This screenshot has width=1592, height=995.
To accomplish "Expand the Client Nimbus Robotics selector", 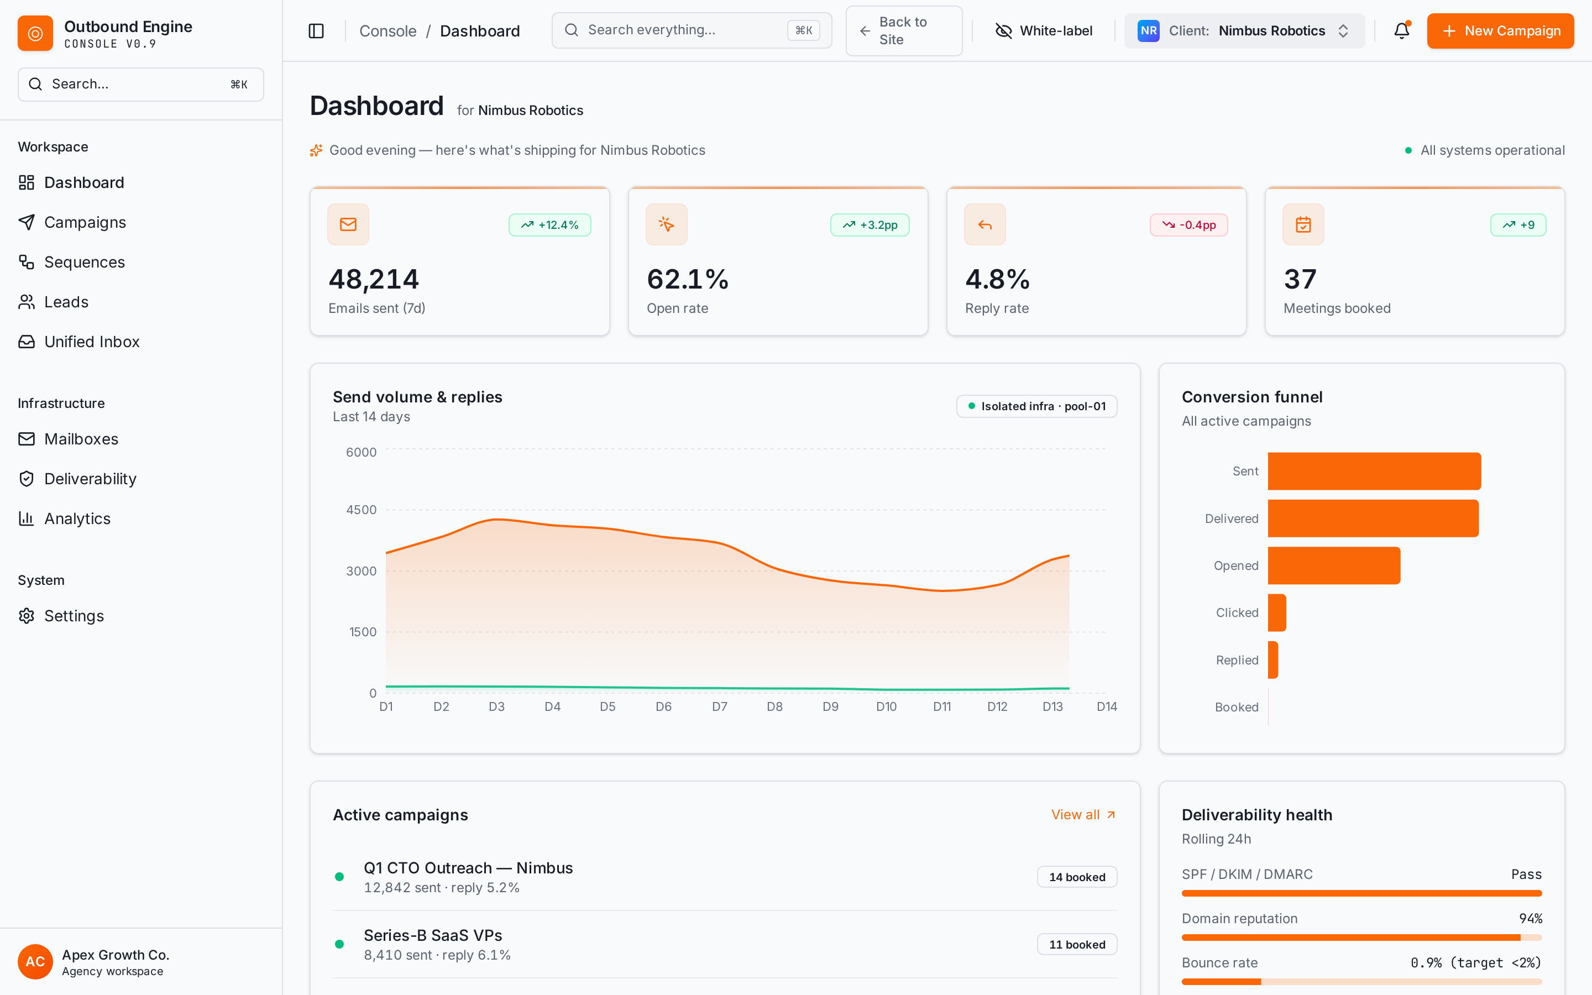I will pos(1244,31).
